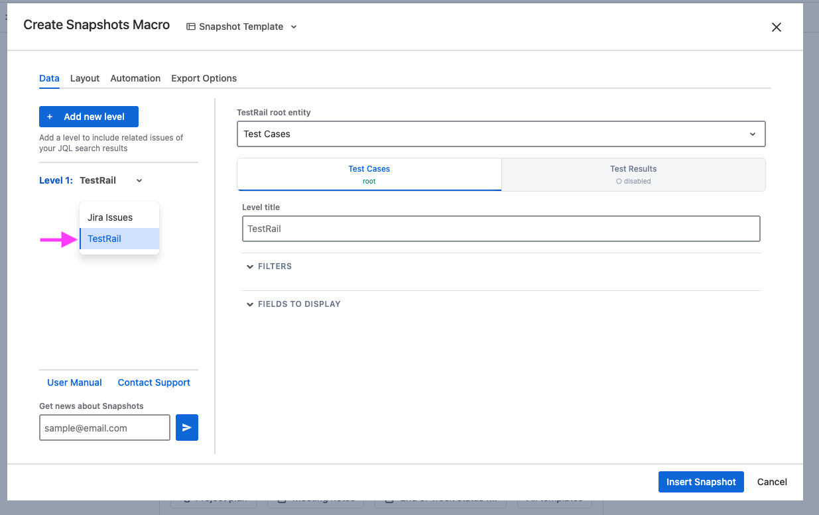Close the Create Snapshots Macro dialog

pyautogui.click(x=777, y=27)
